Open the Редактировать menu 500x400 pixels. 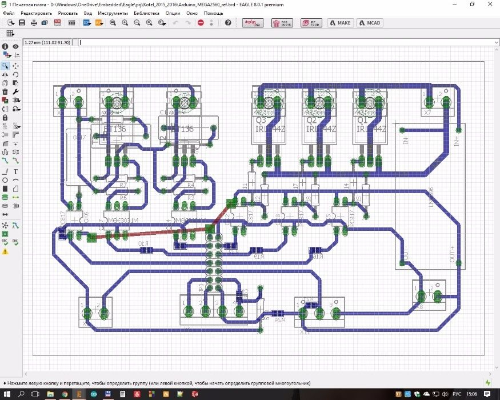pyautogui.click(x=36, y=13)
